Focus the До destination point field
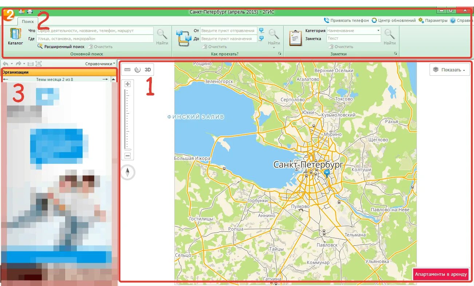This screenshot has width=474, height=286. click(x=229, y=39)
